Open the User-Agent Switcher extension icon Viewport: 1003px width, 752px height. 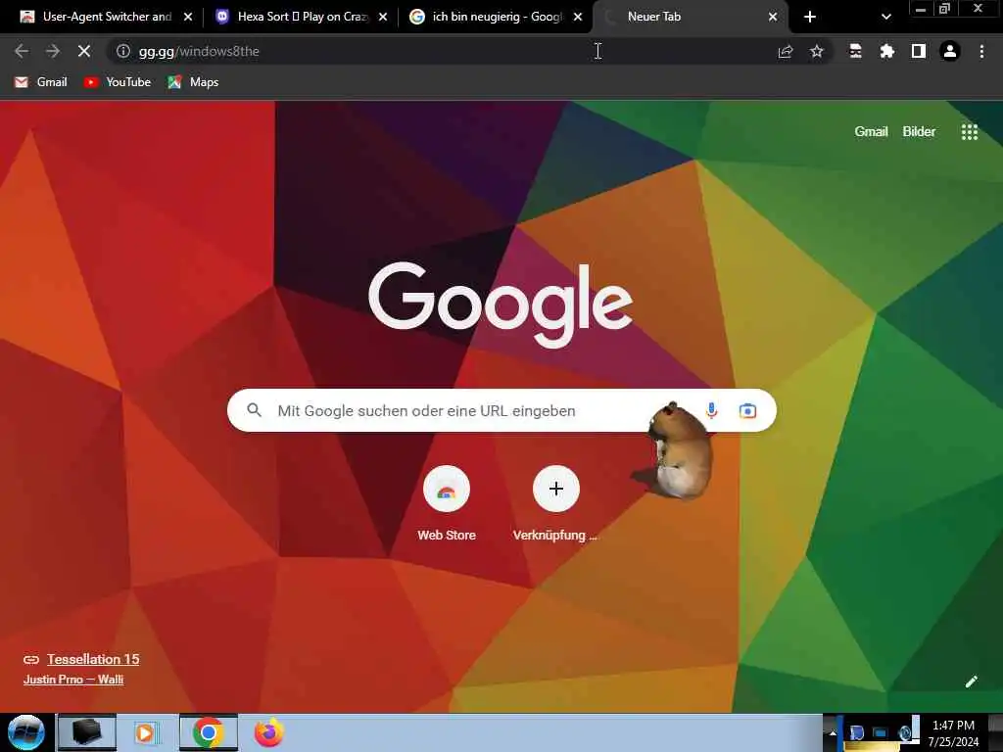[855, 51]
